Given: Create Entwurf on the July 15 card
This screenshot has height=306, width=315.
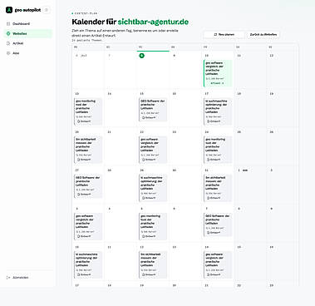Looking at the screenshot, I should point(149,117).
